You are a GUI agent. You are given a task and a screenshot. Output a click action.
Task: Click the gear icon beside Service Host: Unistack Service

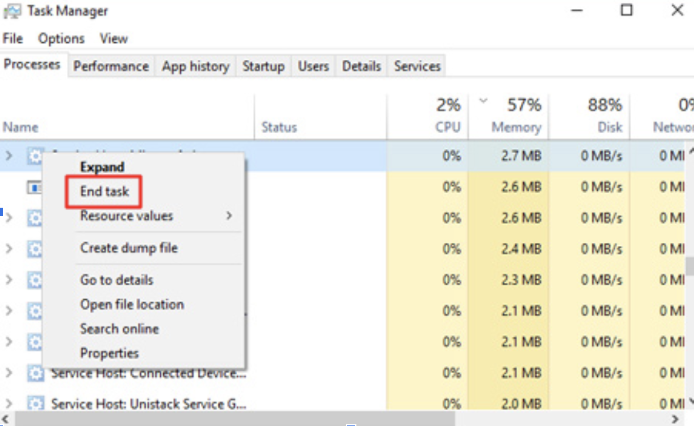(37, 404)
